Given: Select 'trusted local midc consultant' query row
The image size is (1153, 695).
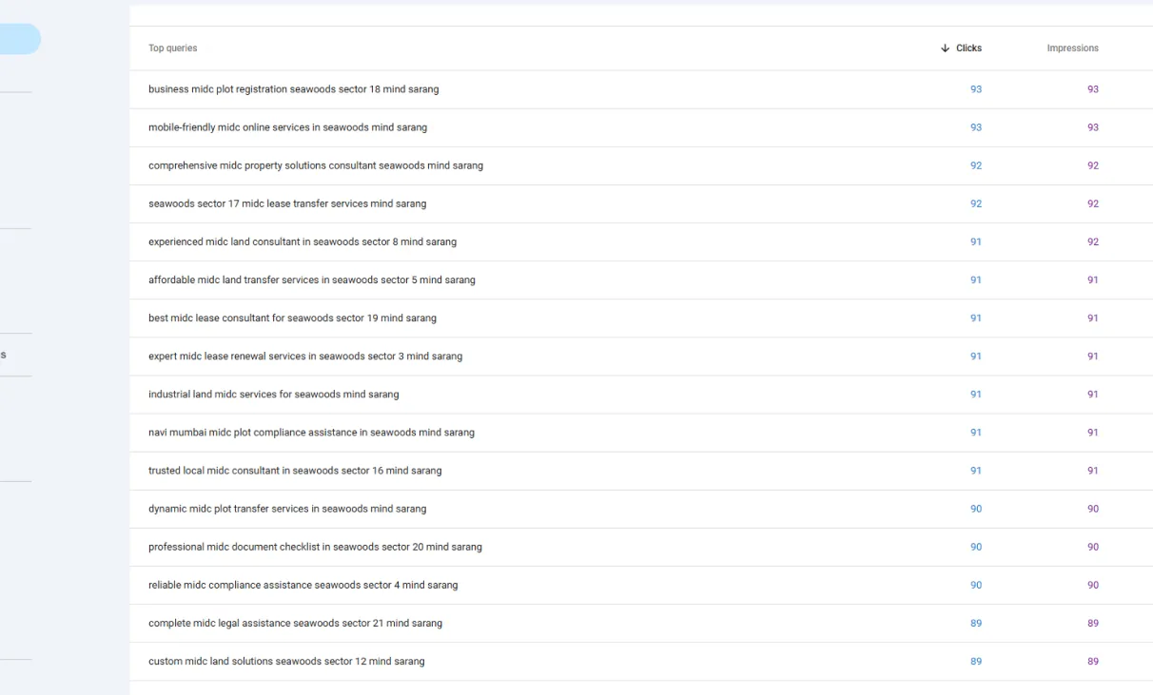Looking at the screenshot, I should [295, 470].
